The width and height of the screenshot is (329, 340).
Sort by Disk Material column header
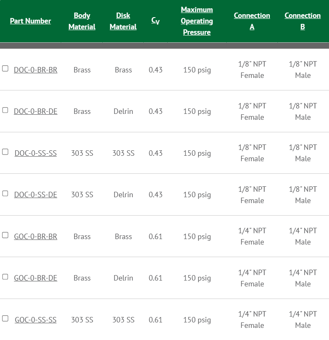[123, 21]
